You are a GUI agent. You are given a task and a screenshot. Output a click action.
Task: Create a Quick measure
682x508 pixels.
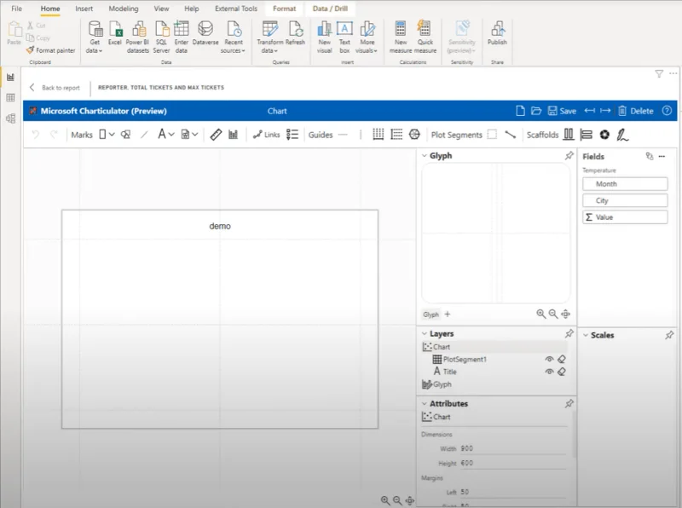425,38
